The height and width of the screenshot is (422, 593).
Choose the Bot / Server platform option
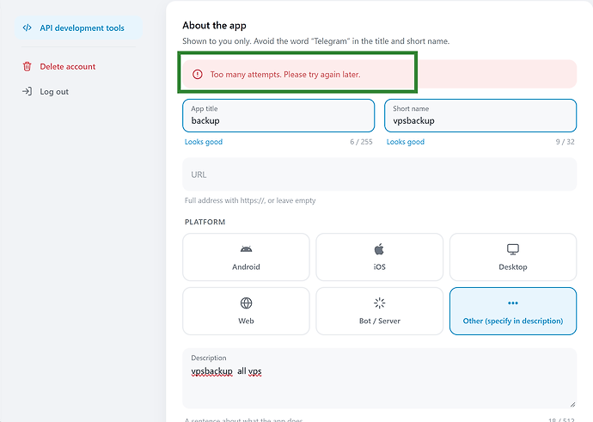tap(379, 311)
